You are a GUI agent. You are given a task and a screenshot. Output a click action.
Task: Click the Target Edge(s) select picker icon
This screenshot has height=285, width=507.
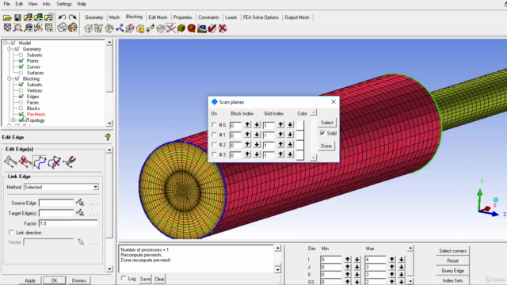pos(80,213)
